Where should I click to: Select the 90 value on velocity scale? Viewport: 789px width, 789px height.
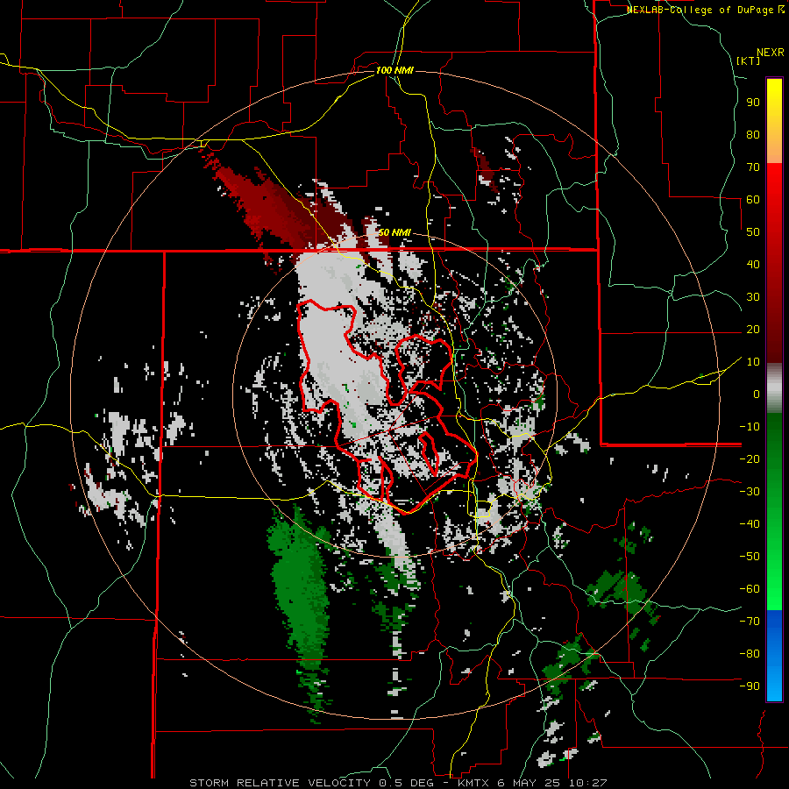click(x=753, y=103)
